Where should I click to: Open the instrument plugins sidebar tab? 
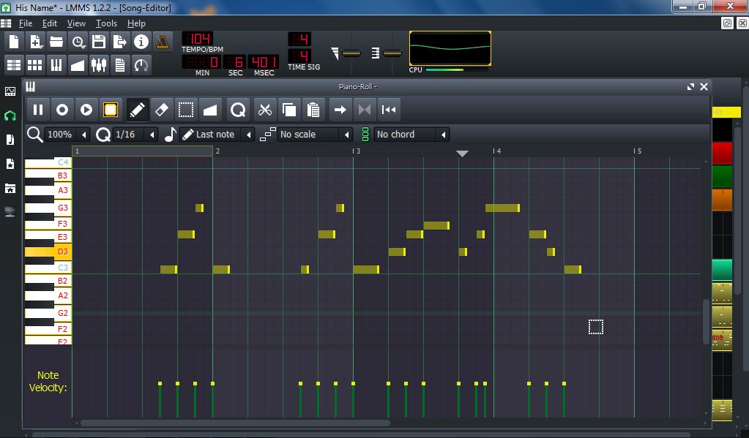(x=10, y=91)
